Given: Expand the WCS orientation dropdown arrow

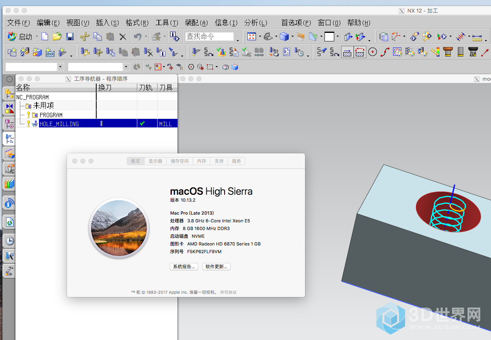Looking at the screenshot, I should pos(404,37).
